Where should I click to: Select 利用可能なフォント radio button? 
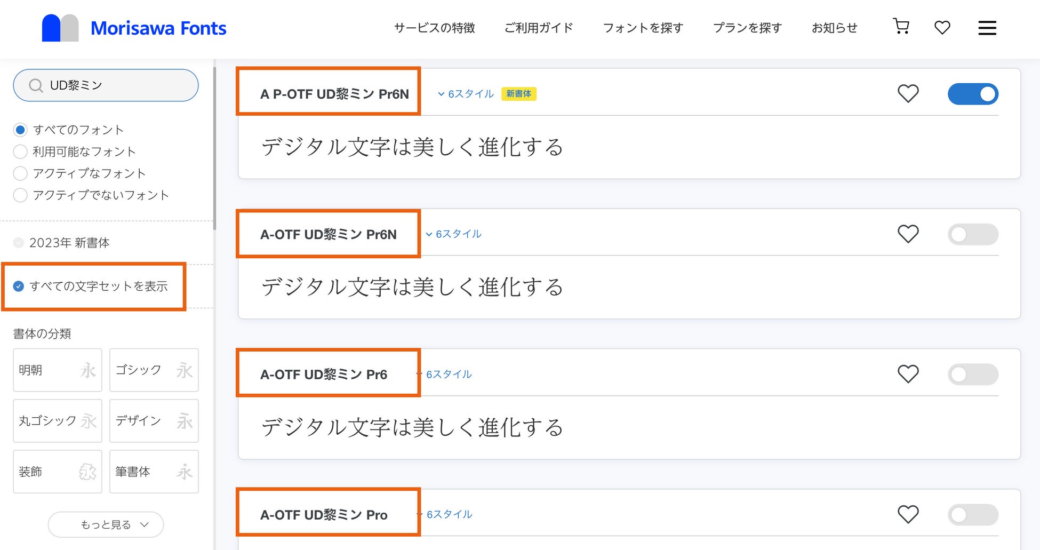pyautogui.click(x=20, y=152)
